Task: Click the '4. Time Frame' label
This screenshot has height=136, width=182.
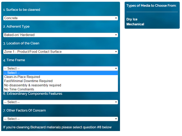Action: coord(14,60)
